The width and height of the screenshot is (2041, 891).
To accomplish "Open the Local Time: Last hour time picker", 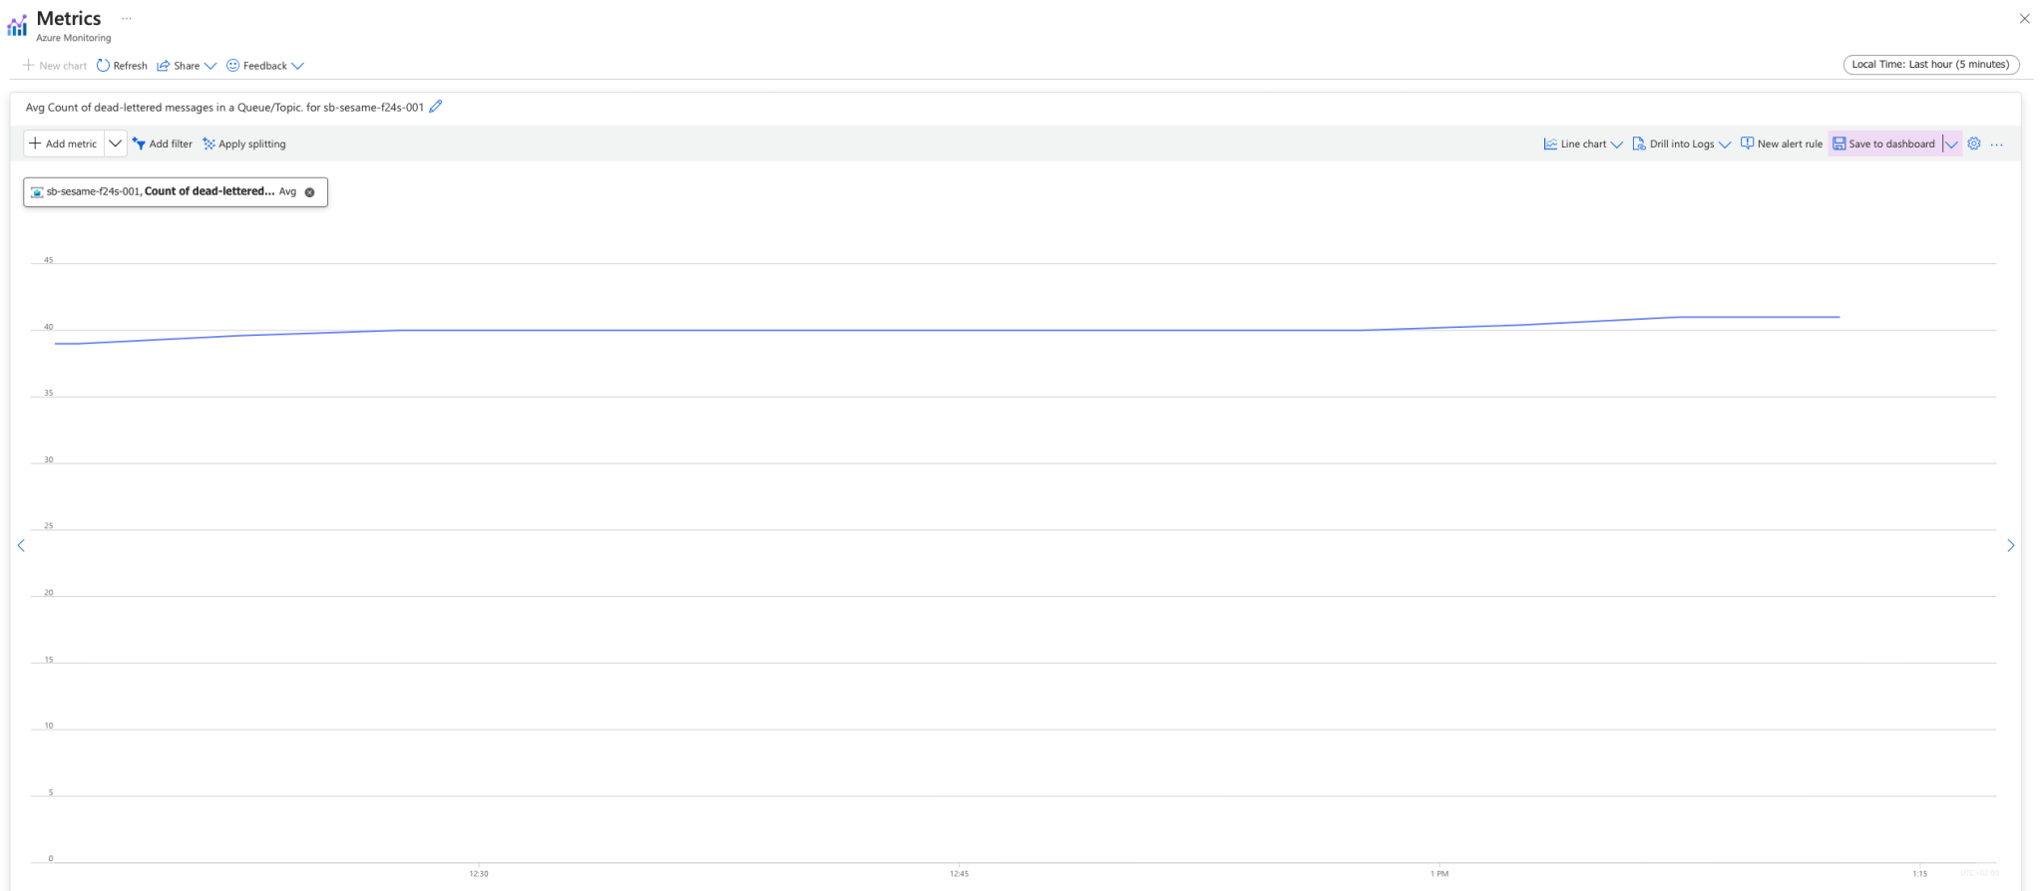I will point(1928,64).
